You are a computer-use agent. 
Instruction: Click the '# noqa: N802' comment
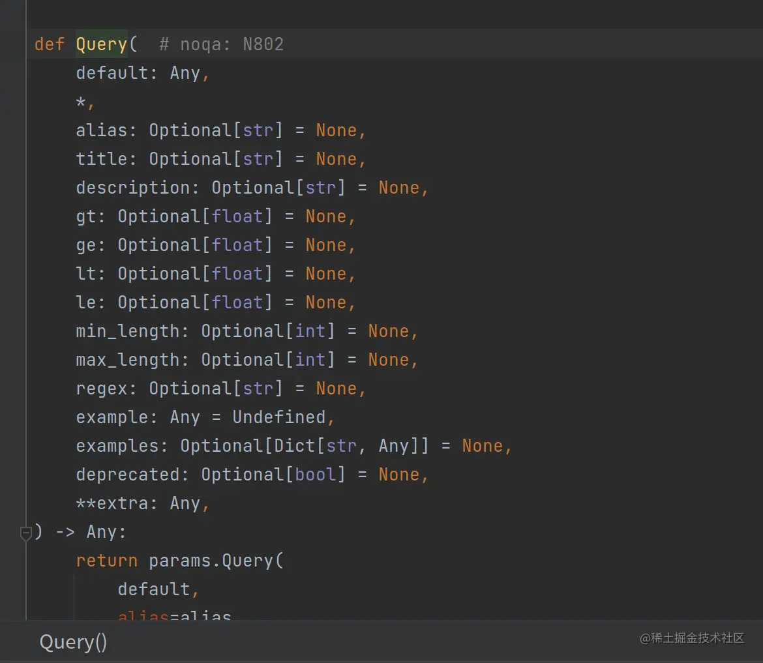(x=222, y=44)
